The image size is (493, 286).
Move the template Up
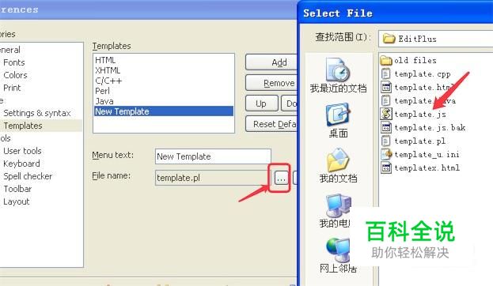click(261, 103)
